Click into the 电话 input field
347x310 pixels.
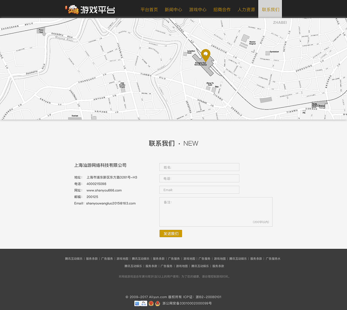pos(199,178)
